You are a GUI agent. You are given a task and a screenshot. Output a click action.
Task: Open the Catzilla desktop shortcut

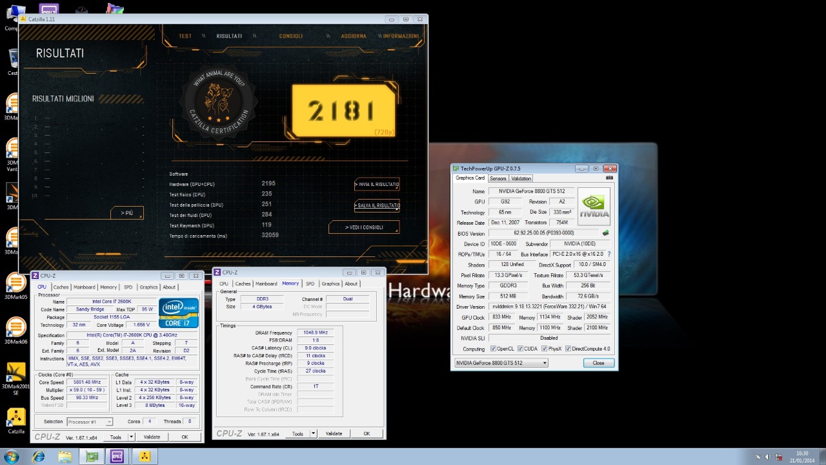coord(15,420)
